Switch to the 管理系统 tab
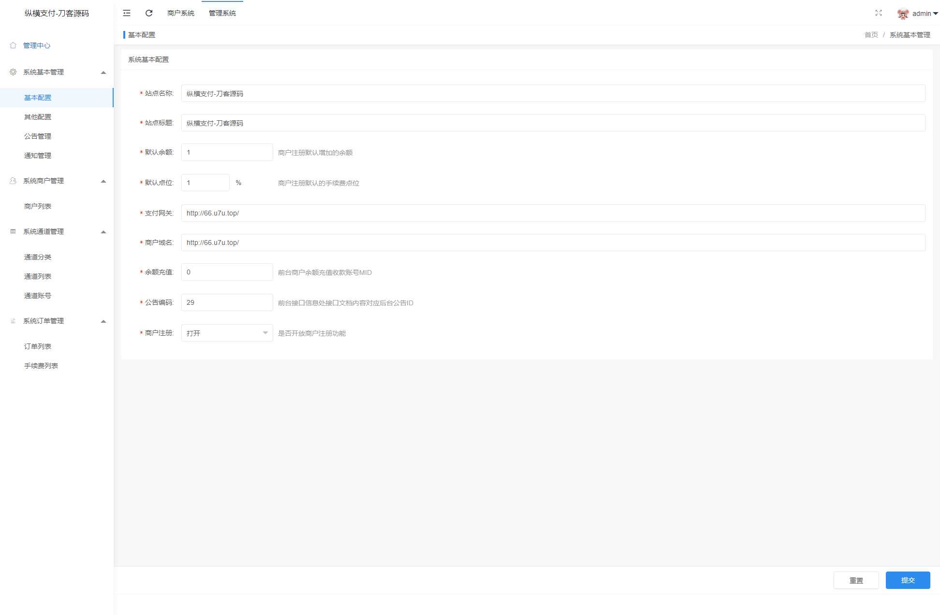 point(222,13)
